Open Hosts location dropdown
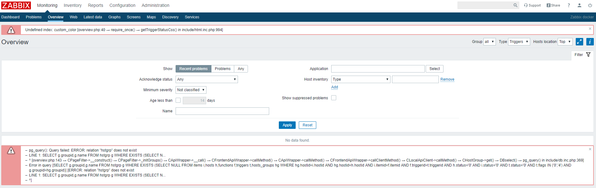 [x=565, y=42]
